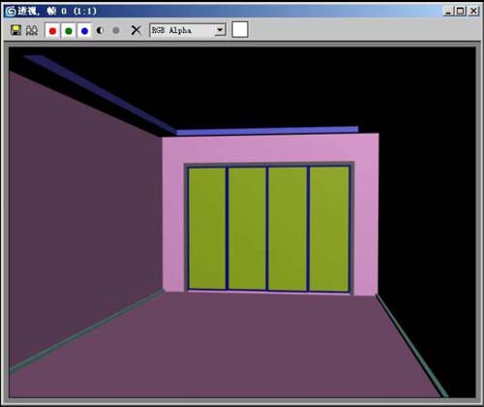Enable monochrome display gray circle icon
This screenshot has width=484, height=407.
tap(116, 30)
